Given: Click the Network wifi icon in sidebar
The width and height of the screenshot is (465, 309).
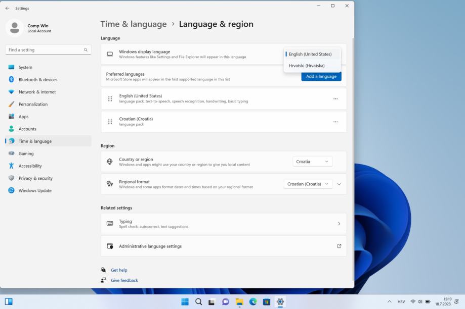Looking at the screenshot, I should point(11,92).
